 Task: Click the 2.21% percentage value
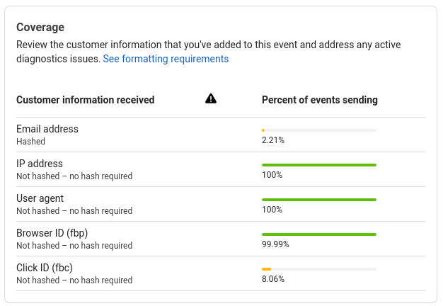pyautogui.click(x=273, y=140)
